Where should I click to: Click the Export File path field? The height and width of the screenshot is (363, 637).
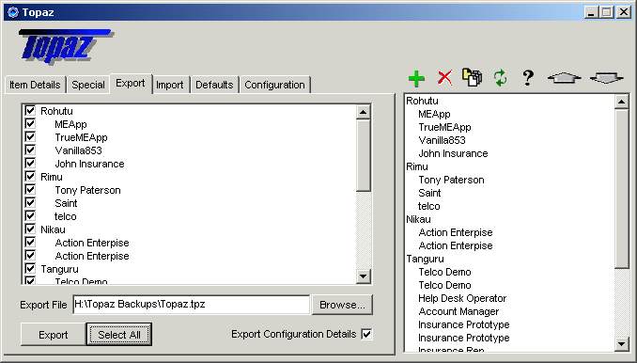click(x=192, y=305)
